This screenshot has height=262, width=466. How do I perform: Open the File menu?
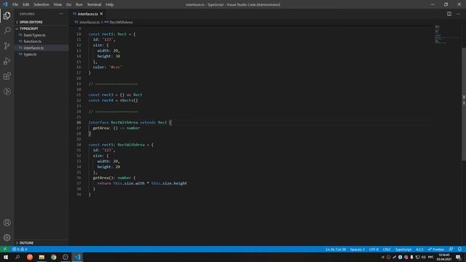point(15,4)
